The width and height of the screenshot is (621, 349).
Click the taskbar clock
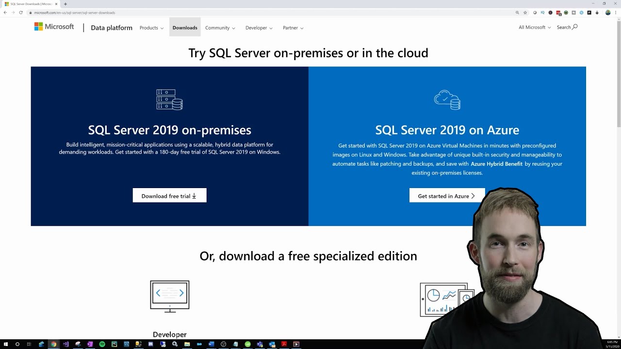[612, 344]
